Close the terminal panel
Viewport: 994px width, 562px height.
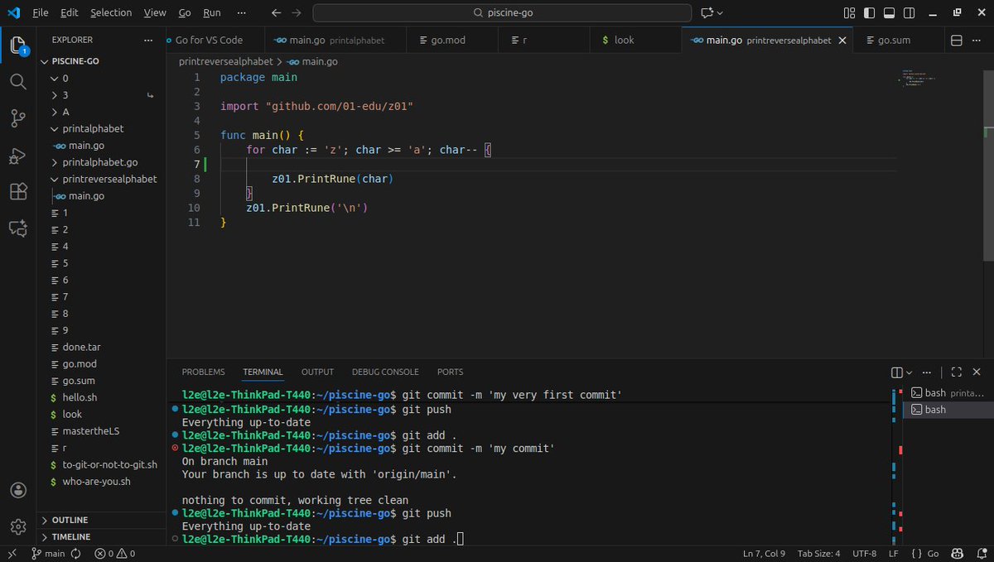pyautogui.click(x=977, y=372)
